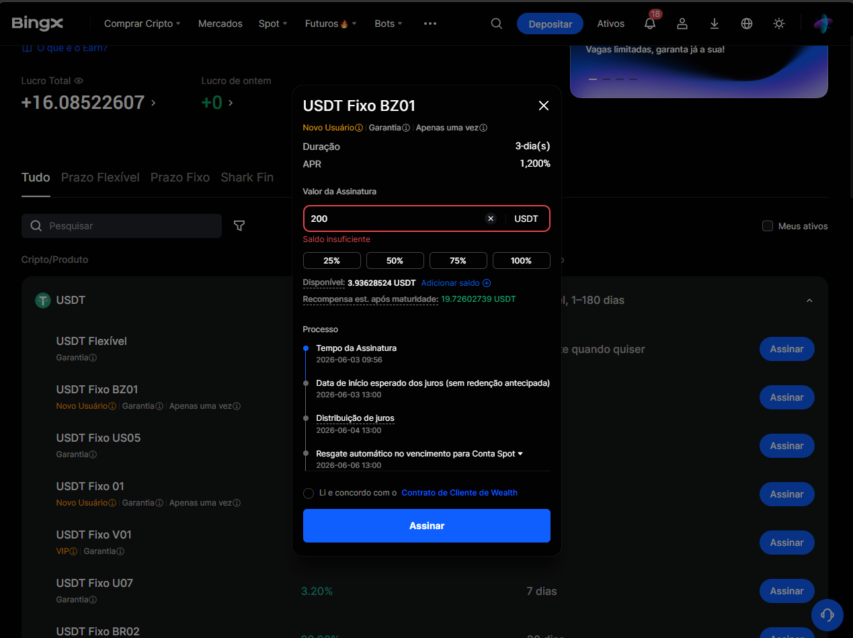Toggle Lucro Total visibility eye
This screenshot has height=638, width=853.
pyautogui.click(x=79, y=81)
